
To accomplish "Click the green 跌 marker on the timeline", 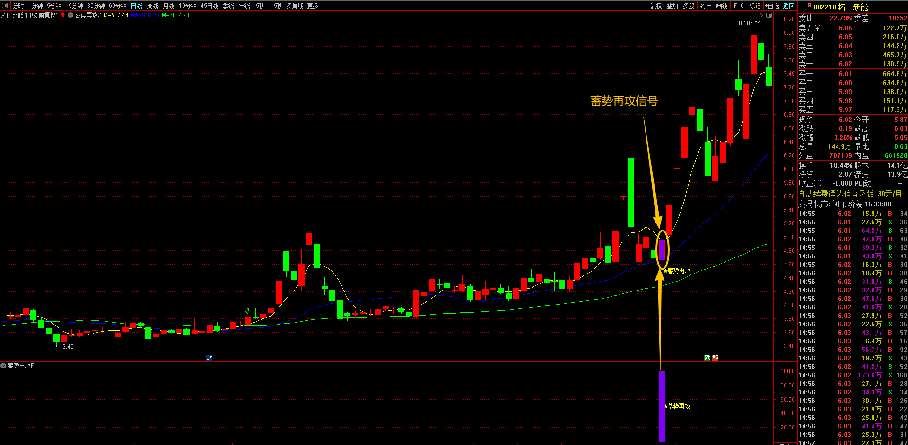I will click(x=707, y=358).
